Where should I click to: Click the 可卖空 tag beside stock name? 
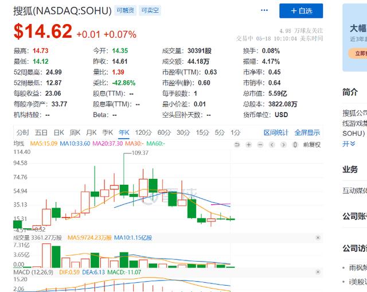click(150, 10)
